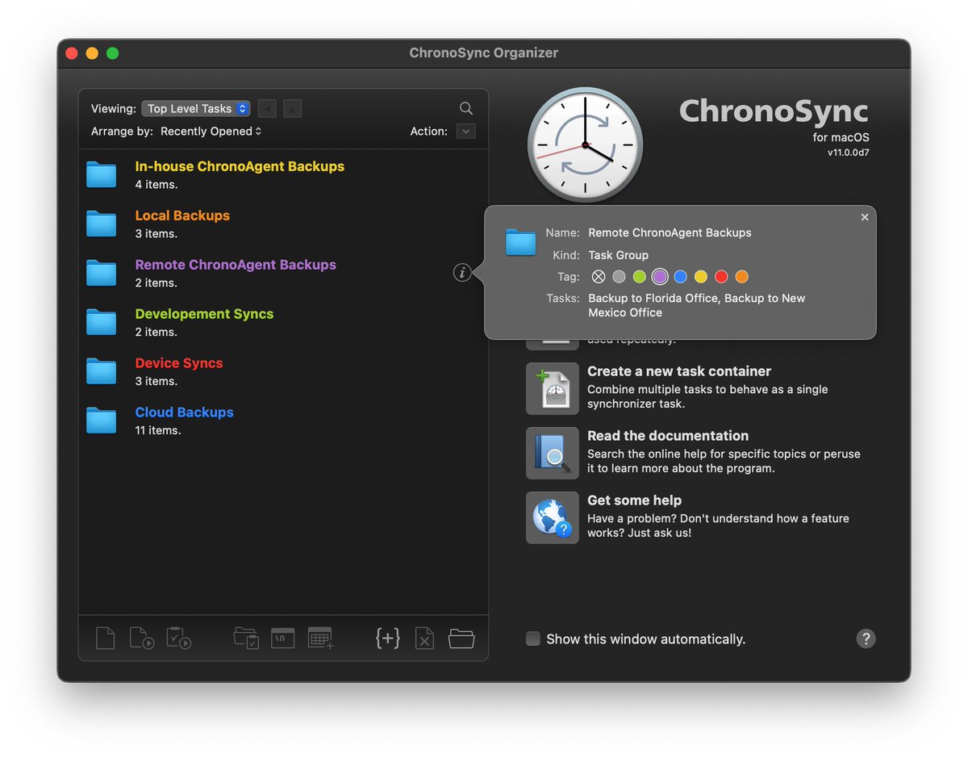Click Read the documentation heading
This screenshot has width=968, height=758.
click(x=668, y=436)
